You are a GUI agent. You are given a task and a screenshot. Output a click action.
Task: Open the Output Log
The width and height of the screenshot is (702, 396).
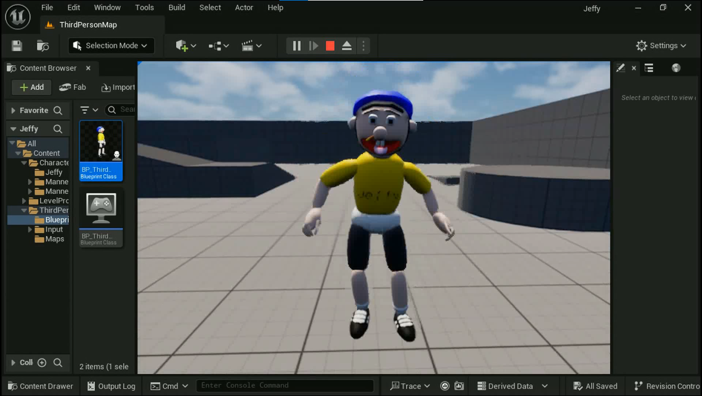[111, 386]
